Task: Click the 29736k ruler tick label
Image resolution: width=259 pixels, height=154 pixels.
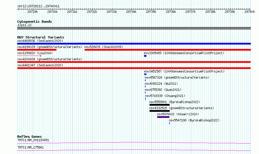Action: tap(171, 12)
